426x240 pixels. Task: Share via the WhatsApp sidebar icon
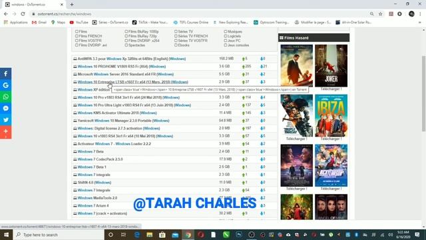click(x=6, y=97)
